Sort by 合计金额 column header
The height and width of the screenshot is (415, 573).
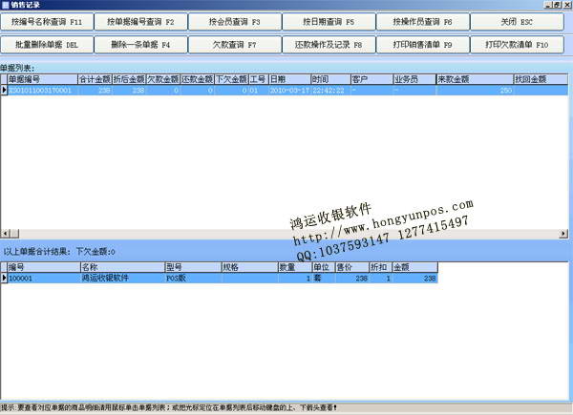click(x=95, y=79)
